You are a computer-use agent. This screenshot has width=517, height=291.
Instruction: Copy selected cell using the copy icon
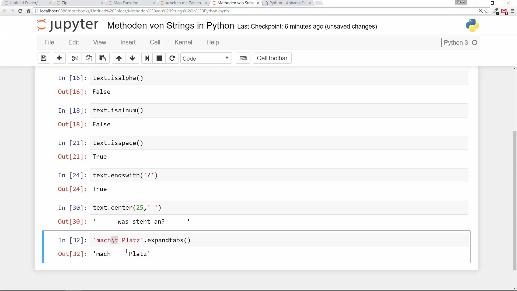(89, 58)
